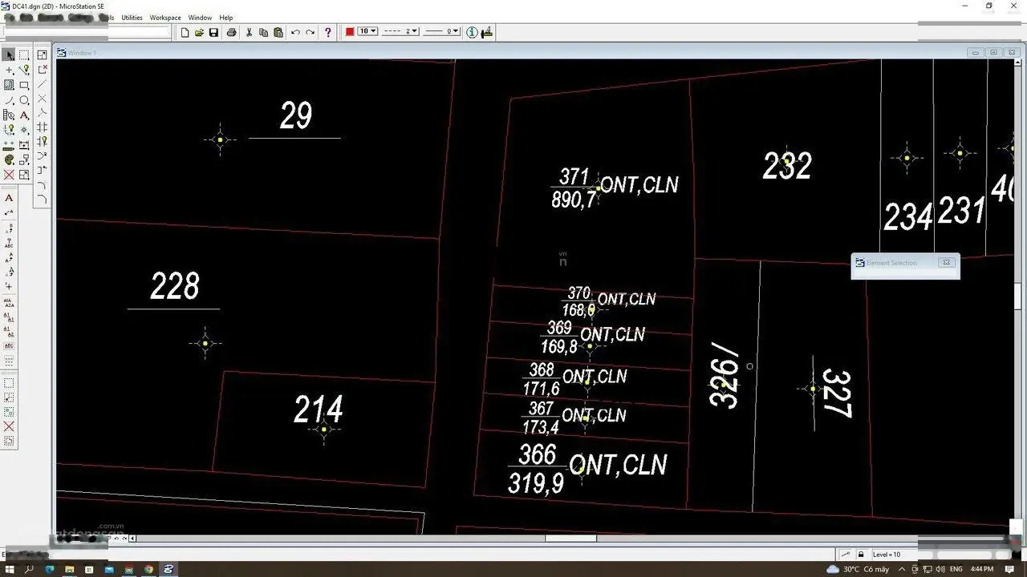The image size is (1027, 577).
Task: Open the Utilities menu
Action: [132, 18]
